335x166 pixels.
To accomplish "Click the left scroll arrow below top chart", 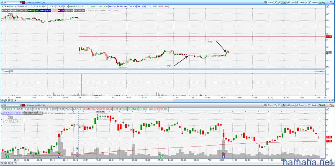I will [x=15, y=100].
